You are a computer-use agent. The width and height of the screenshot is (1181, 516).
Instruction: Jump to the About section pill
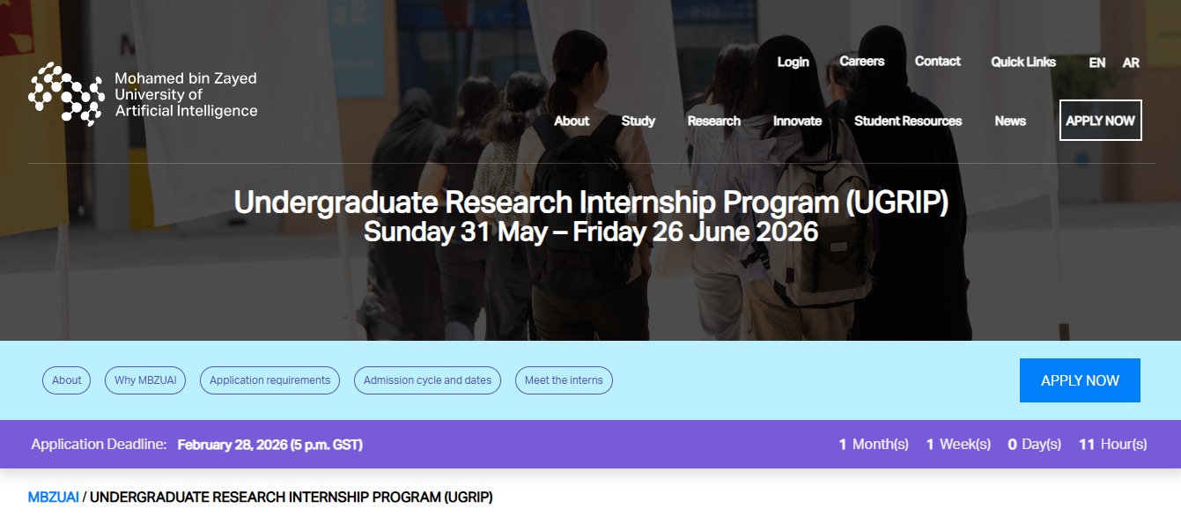pyautogui.click(x=66, y=380)
